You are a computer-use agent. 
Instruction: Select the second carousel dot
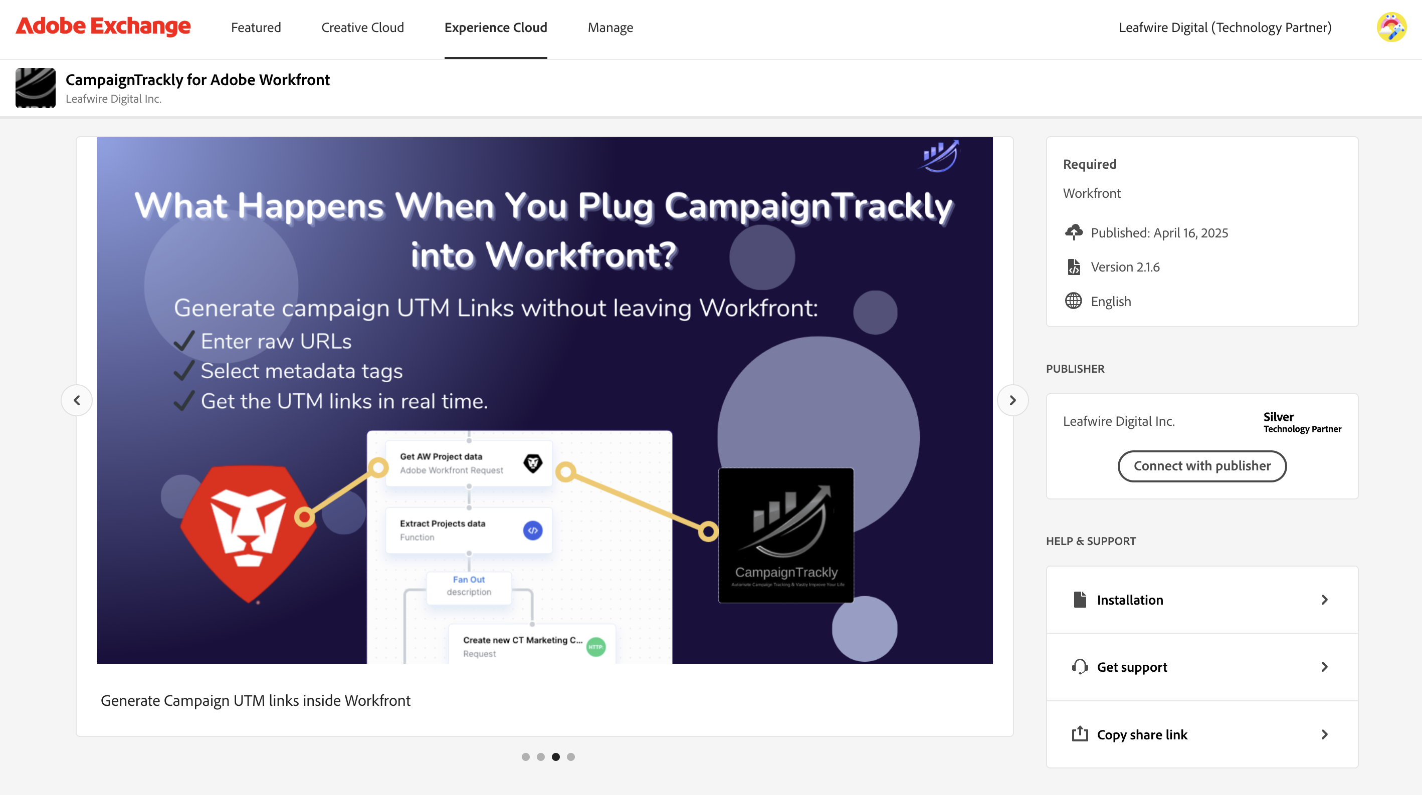pyautogui.click(x=540, y=757)
